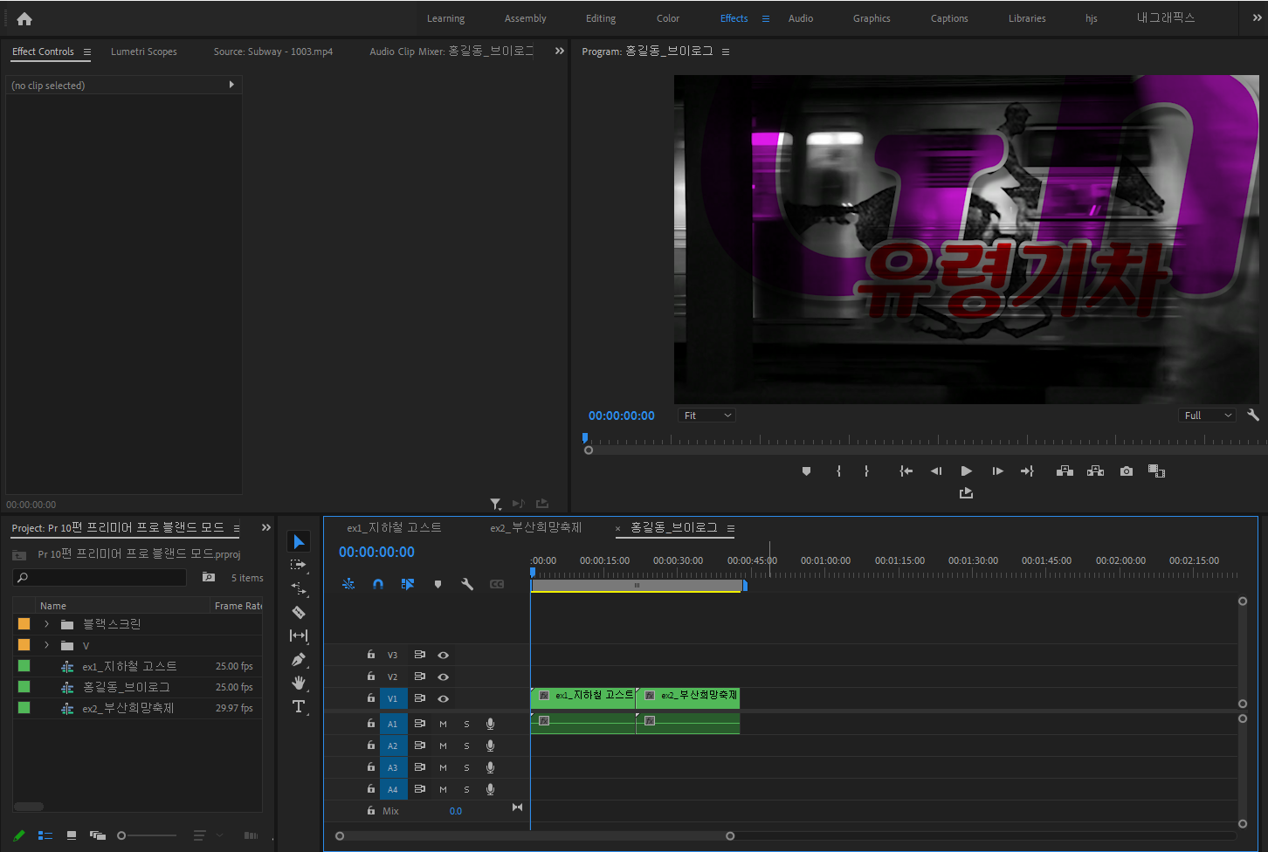Click Export Frame camera icon
The width and height of the screenshot is (1268, 852).
1127,471
